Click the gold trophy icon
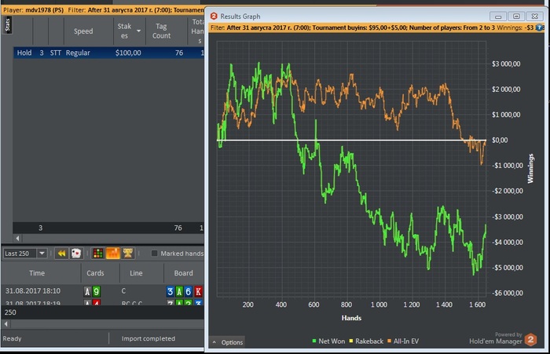This screenshot has height=354, width=550. click(127, 253)
